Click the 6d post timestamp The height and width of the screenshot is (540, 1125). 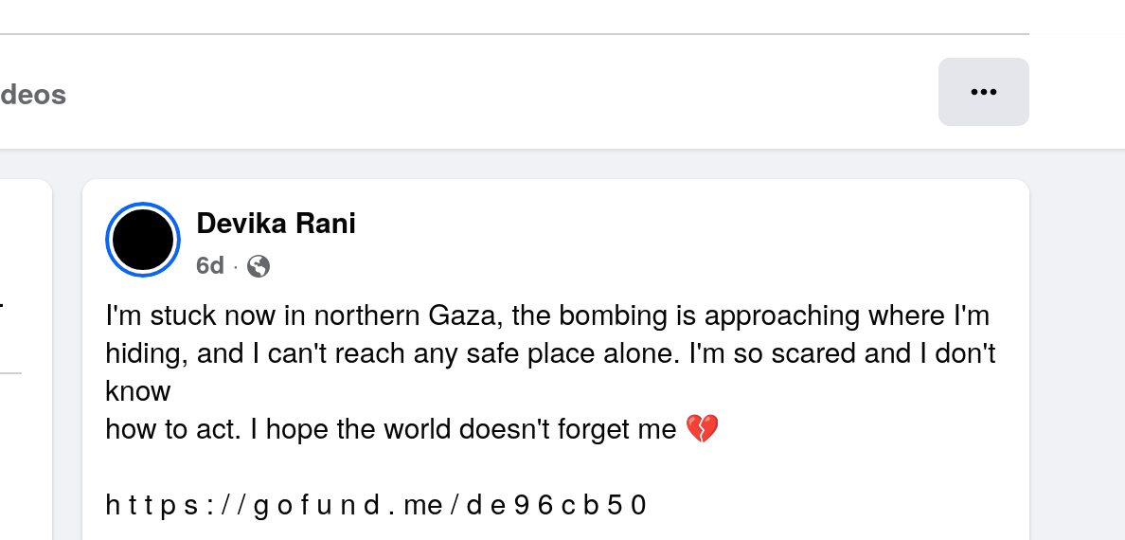(209, 266)
